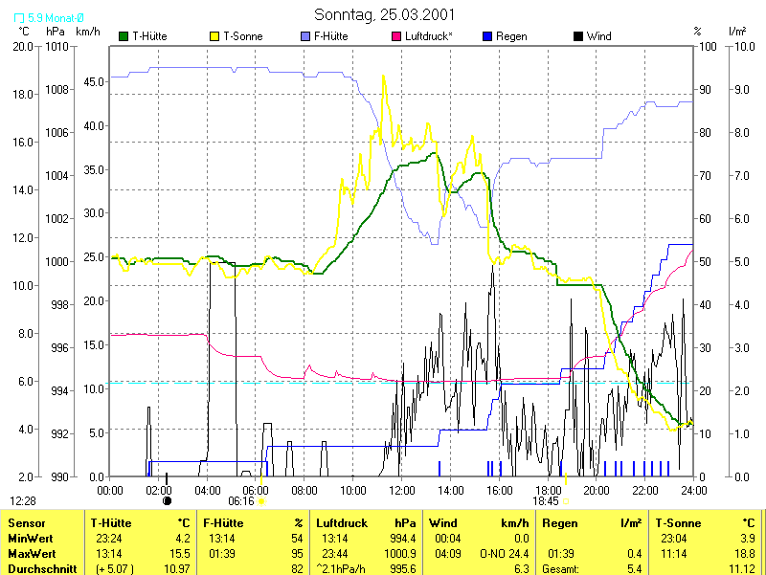Click the sunset marker beside 18:45
Viewport: 766px width, 575px height.
(565, 500)
